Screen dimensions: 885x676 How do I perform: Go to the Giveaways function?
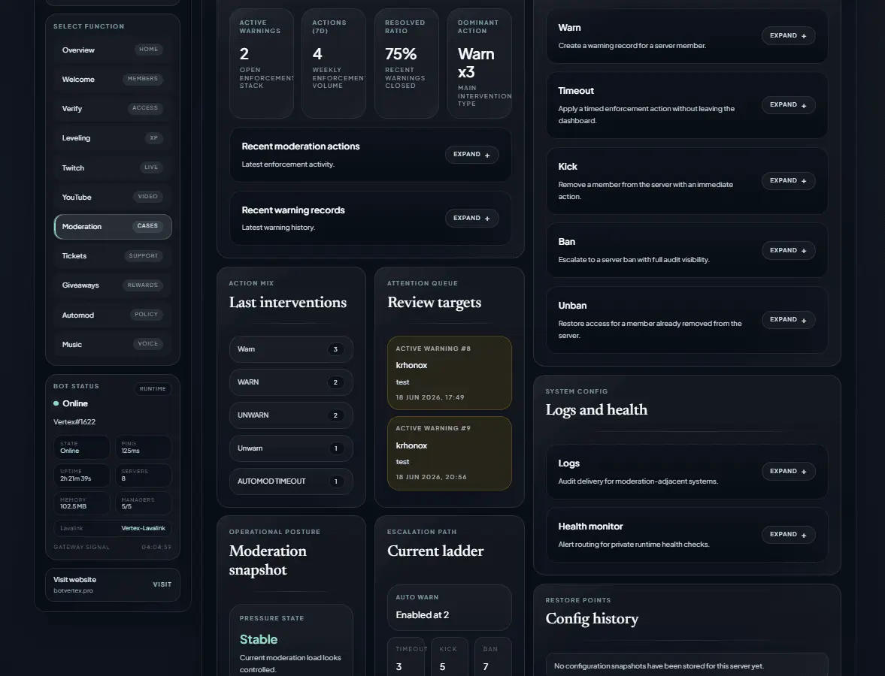click(x=112, y=285)
